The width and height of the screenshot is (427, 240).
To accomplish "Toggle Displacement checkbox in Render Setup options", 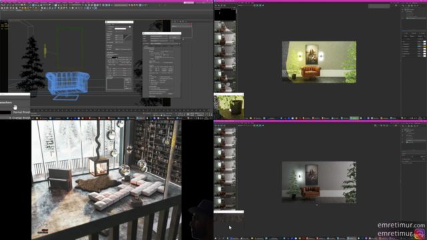I will click(x=149, y=81).
